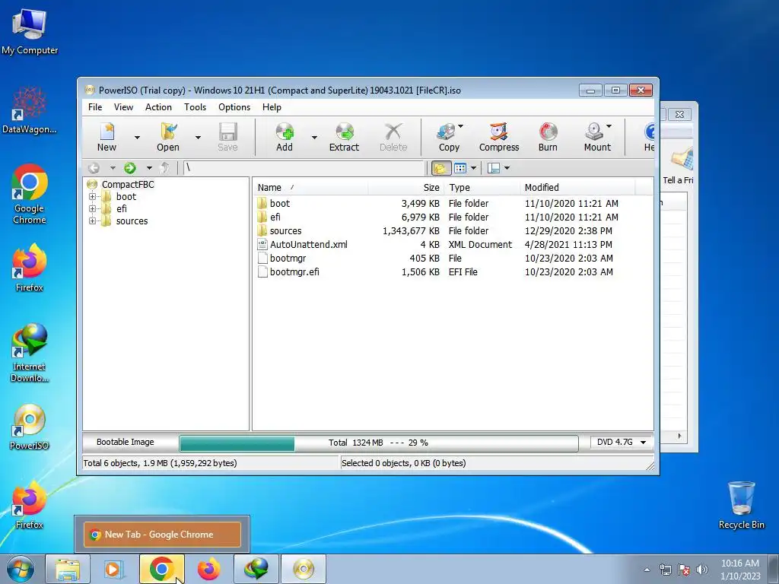Click Firefox taskbar icon

point(208,569)
